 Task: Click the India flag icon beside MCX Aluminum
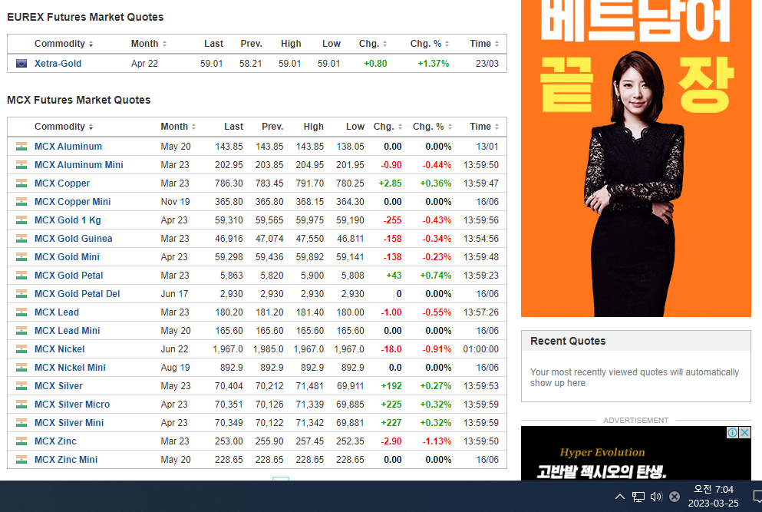coord(21,147)
